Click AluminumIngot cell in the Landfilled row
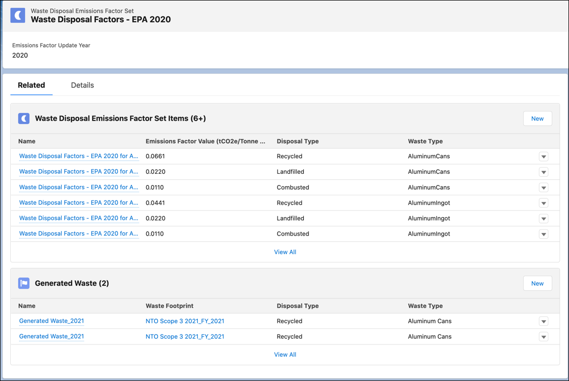 click(x=429, y=218)
